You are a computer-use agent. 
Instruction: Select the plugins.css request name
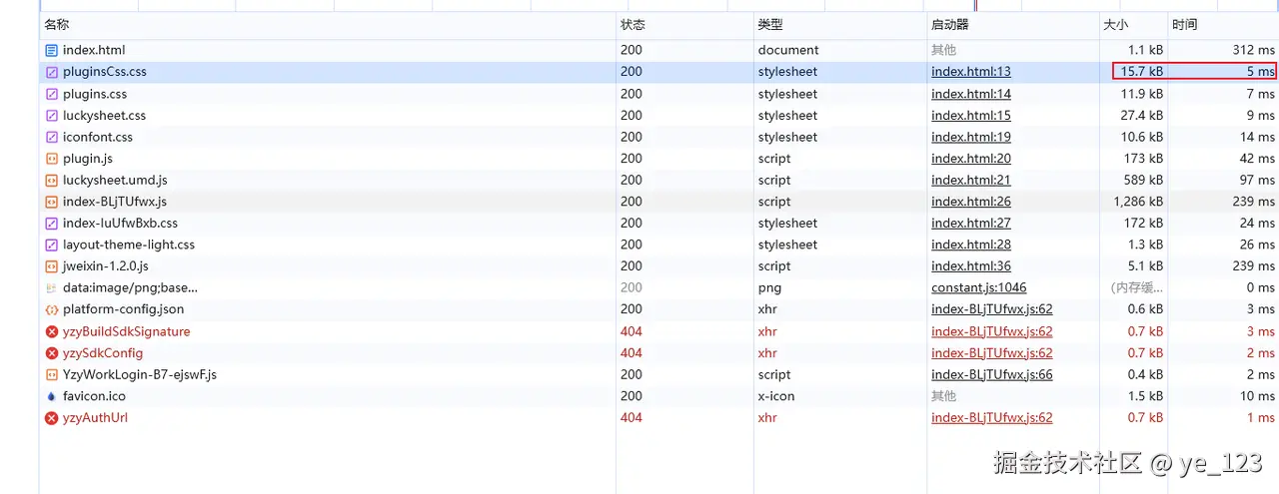coord(95,94)
